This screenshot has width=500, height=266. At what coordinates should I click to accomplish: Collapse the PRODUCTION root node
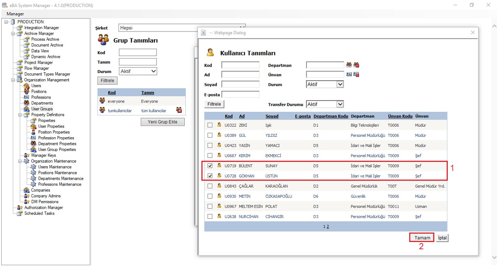click(6, 22)
